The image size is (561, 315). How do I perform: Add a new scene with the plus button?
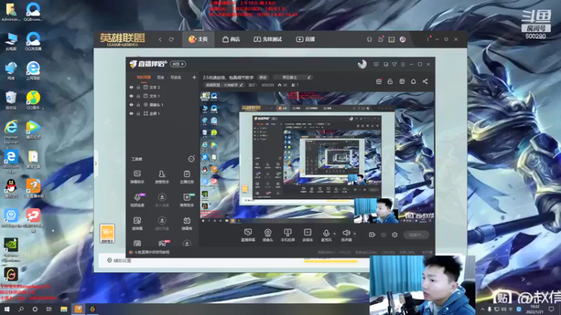click(x=194, y=77)
